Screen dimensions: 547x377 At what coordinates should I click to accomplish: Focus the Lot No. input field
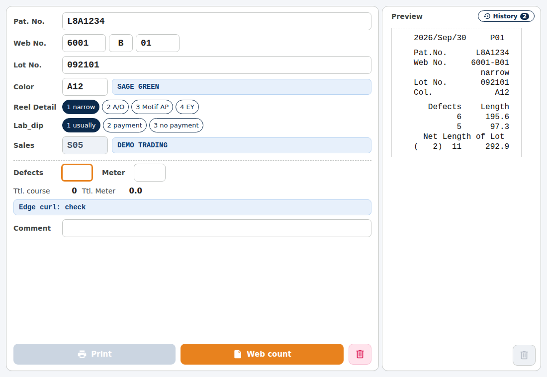click(217, 65)
